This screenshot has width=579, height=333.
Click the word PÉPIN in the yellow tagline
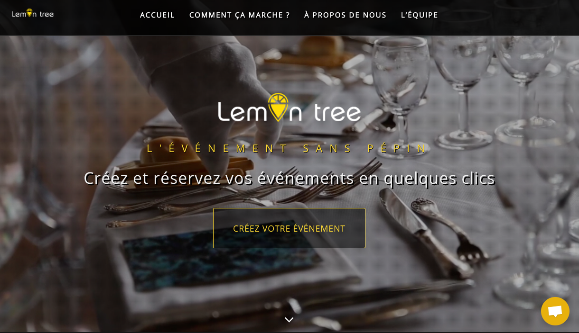(x=398, y=148)
